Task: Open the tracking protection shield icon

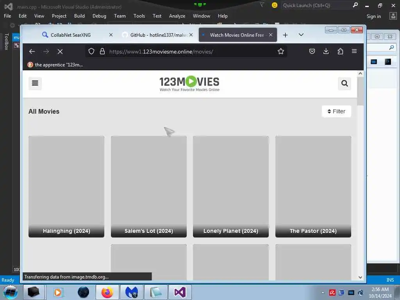Action: coord(91,52)
